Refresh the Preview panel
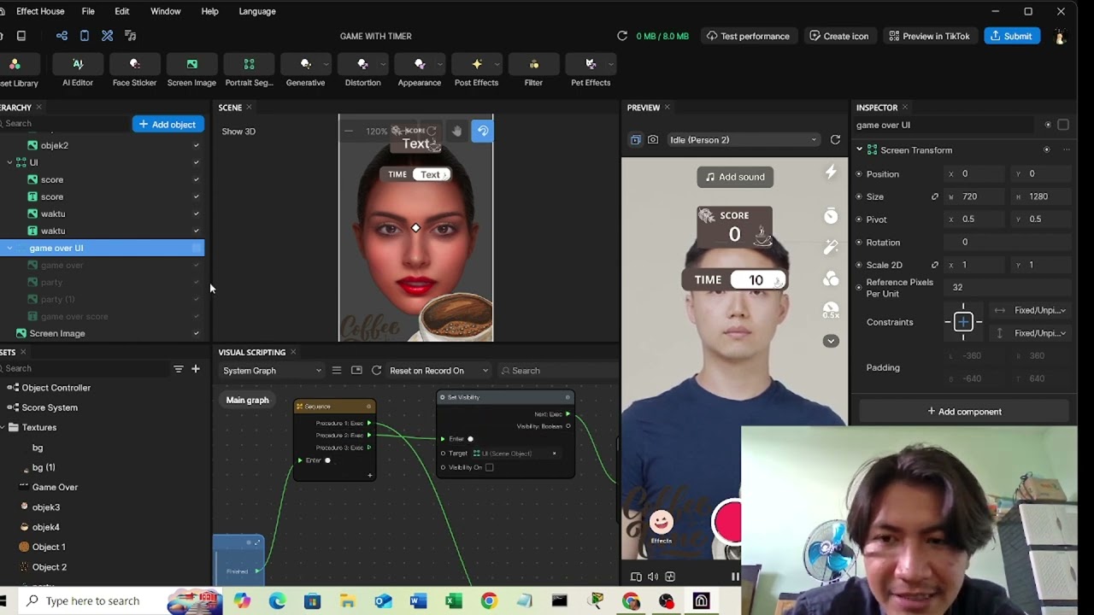Image resolution: width=1094 pixels, height=615 pixels. (x=835, y=140)
